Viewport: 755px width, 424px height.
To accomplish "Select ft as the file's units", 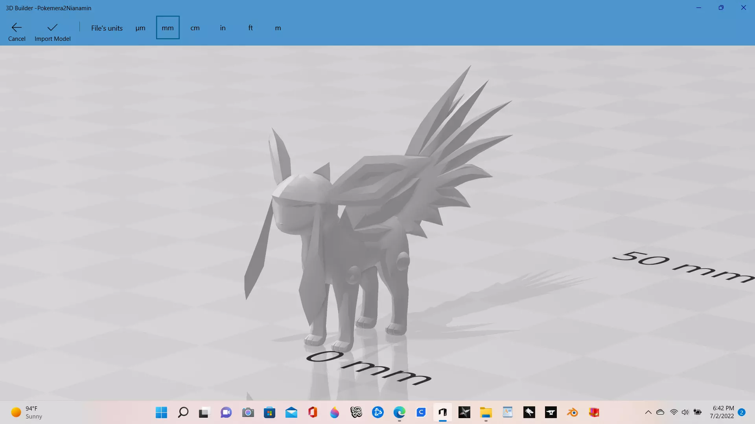I will point(250,28).
